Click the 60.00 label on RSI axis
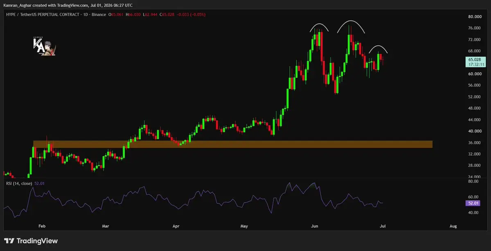Viewport: 491px width, 251px height. pos(474,197)
